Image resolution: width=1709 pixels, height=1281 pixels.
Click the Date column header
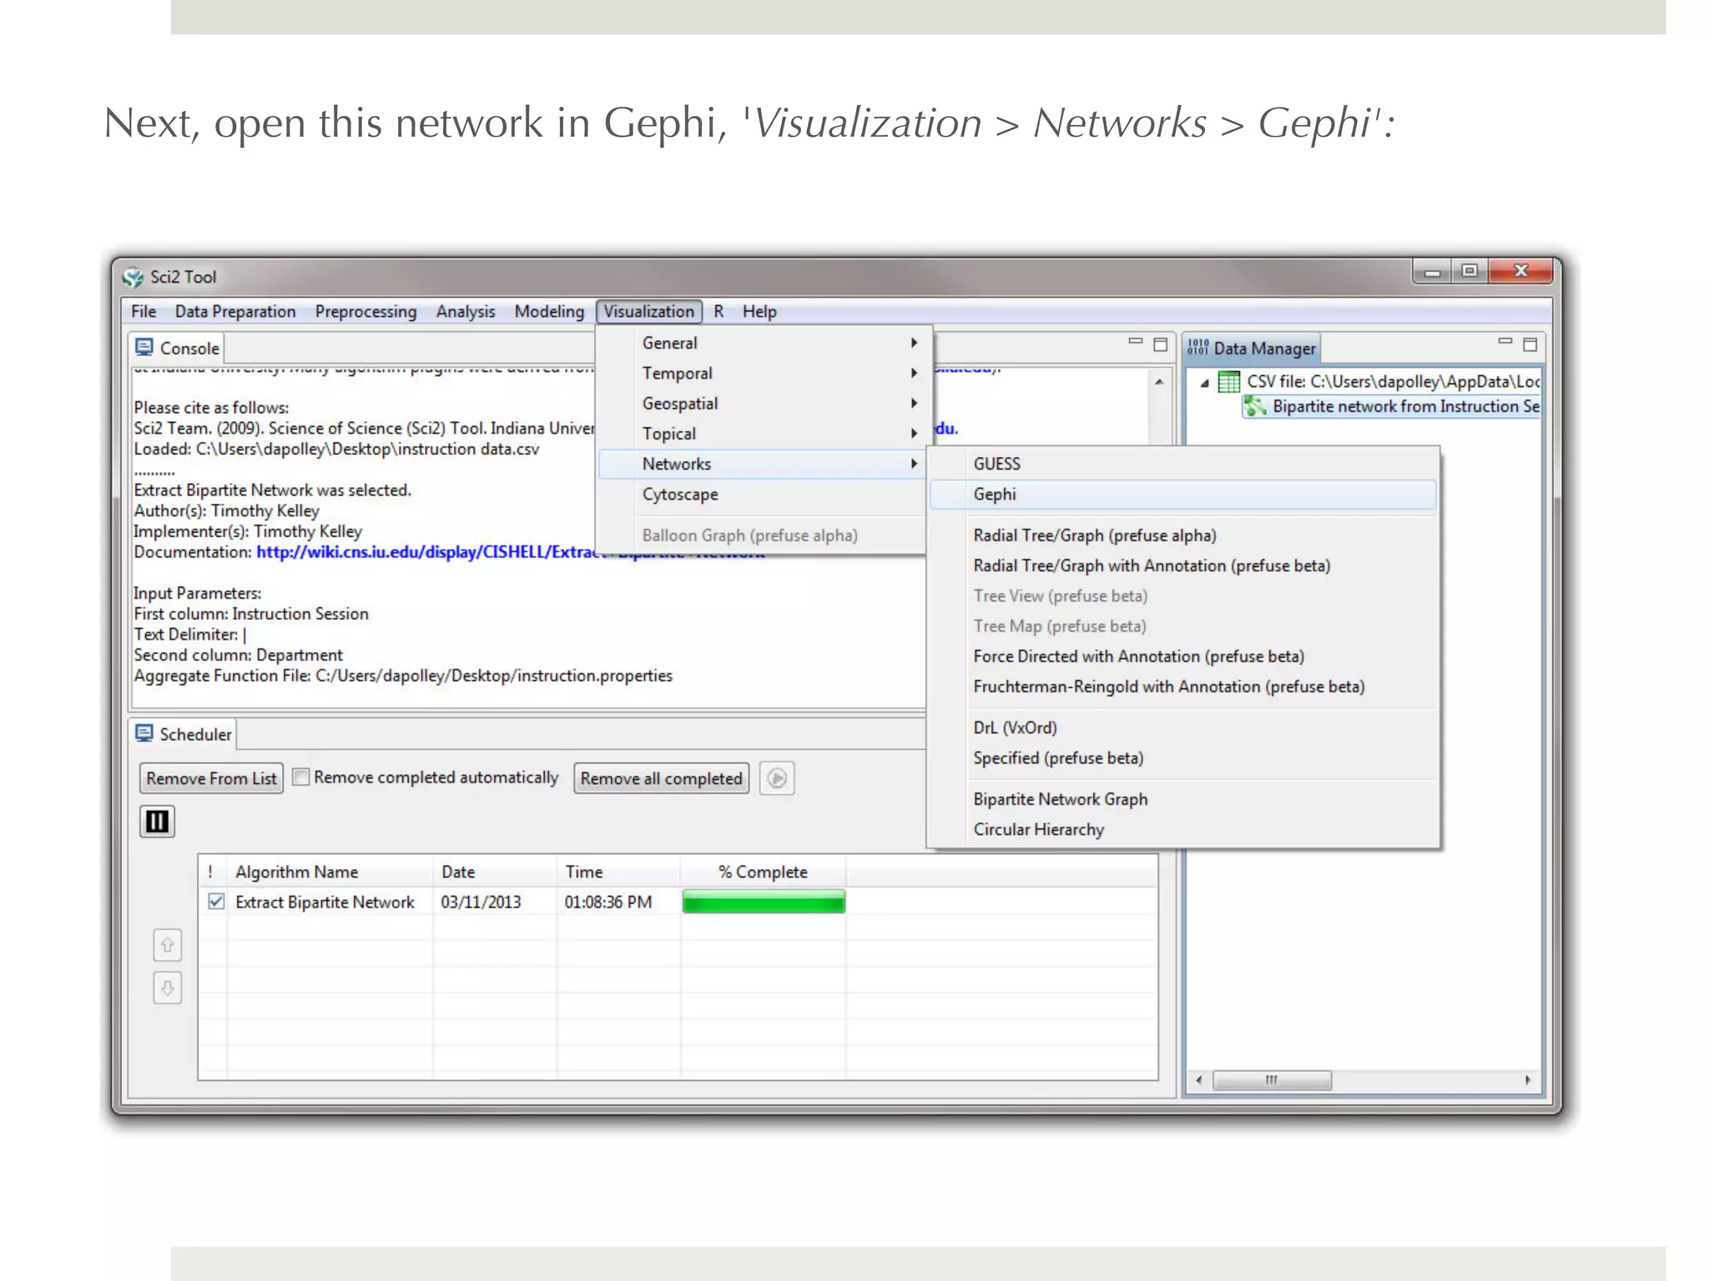coord(494,872)
